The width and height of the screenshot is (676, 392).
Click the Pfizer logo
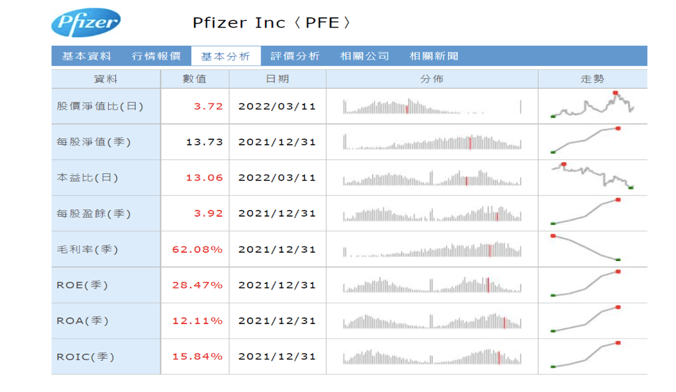tap(85, 23)
